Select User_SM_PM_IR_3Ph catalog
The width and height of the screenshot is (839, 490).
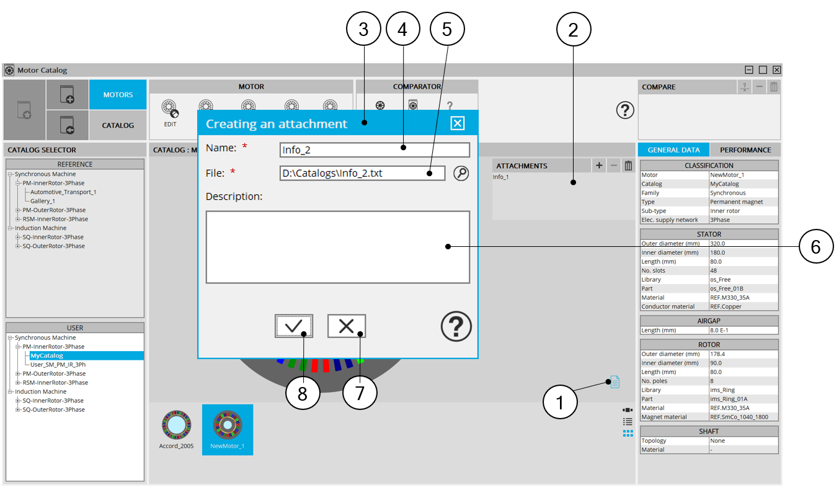58,365
